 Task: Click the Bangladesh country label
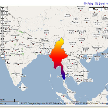[45, 48]
